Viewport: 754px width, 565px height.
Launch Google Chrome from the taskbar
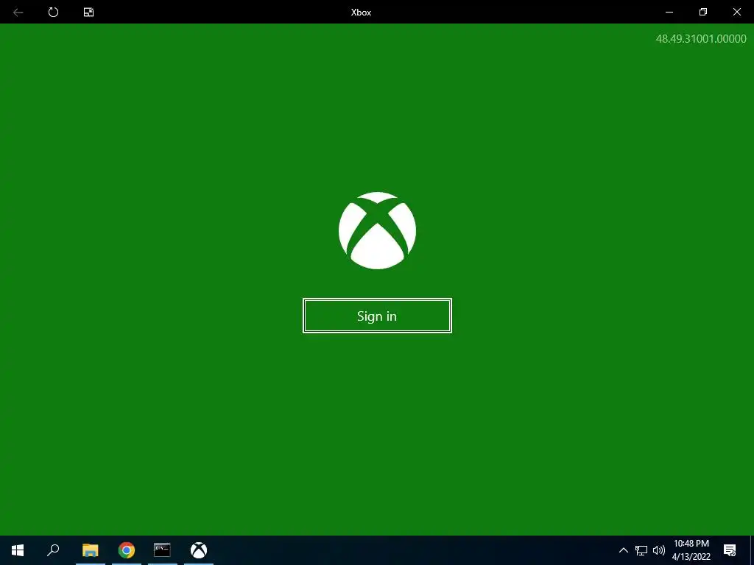[x=127, y=550]
